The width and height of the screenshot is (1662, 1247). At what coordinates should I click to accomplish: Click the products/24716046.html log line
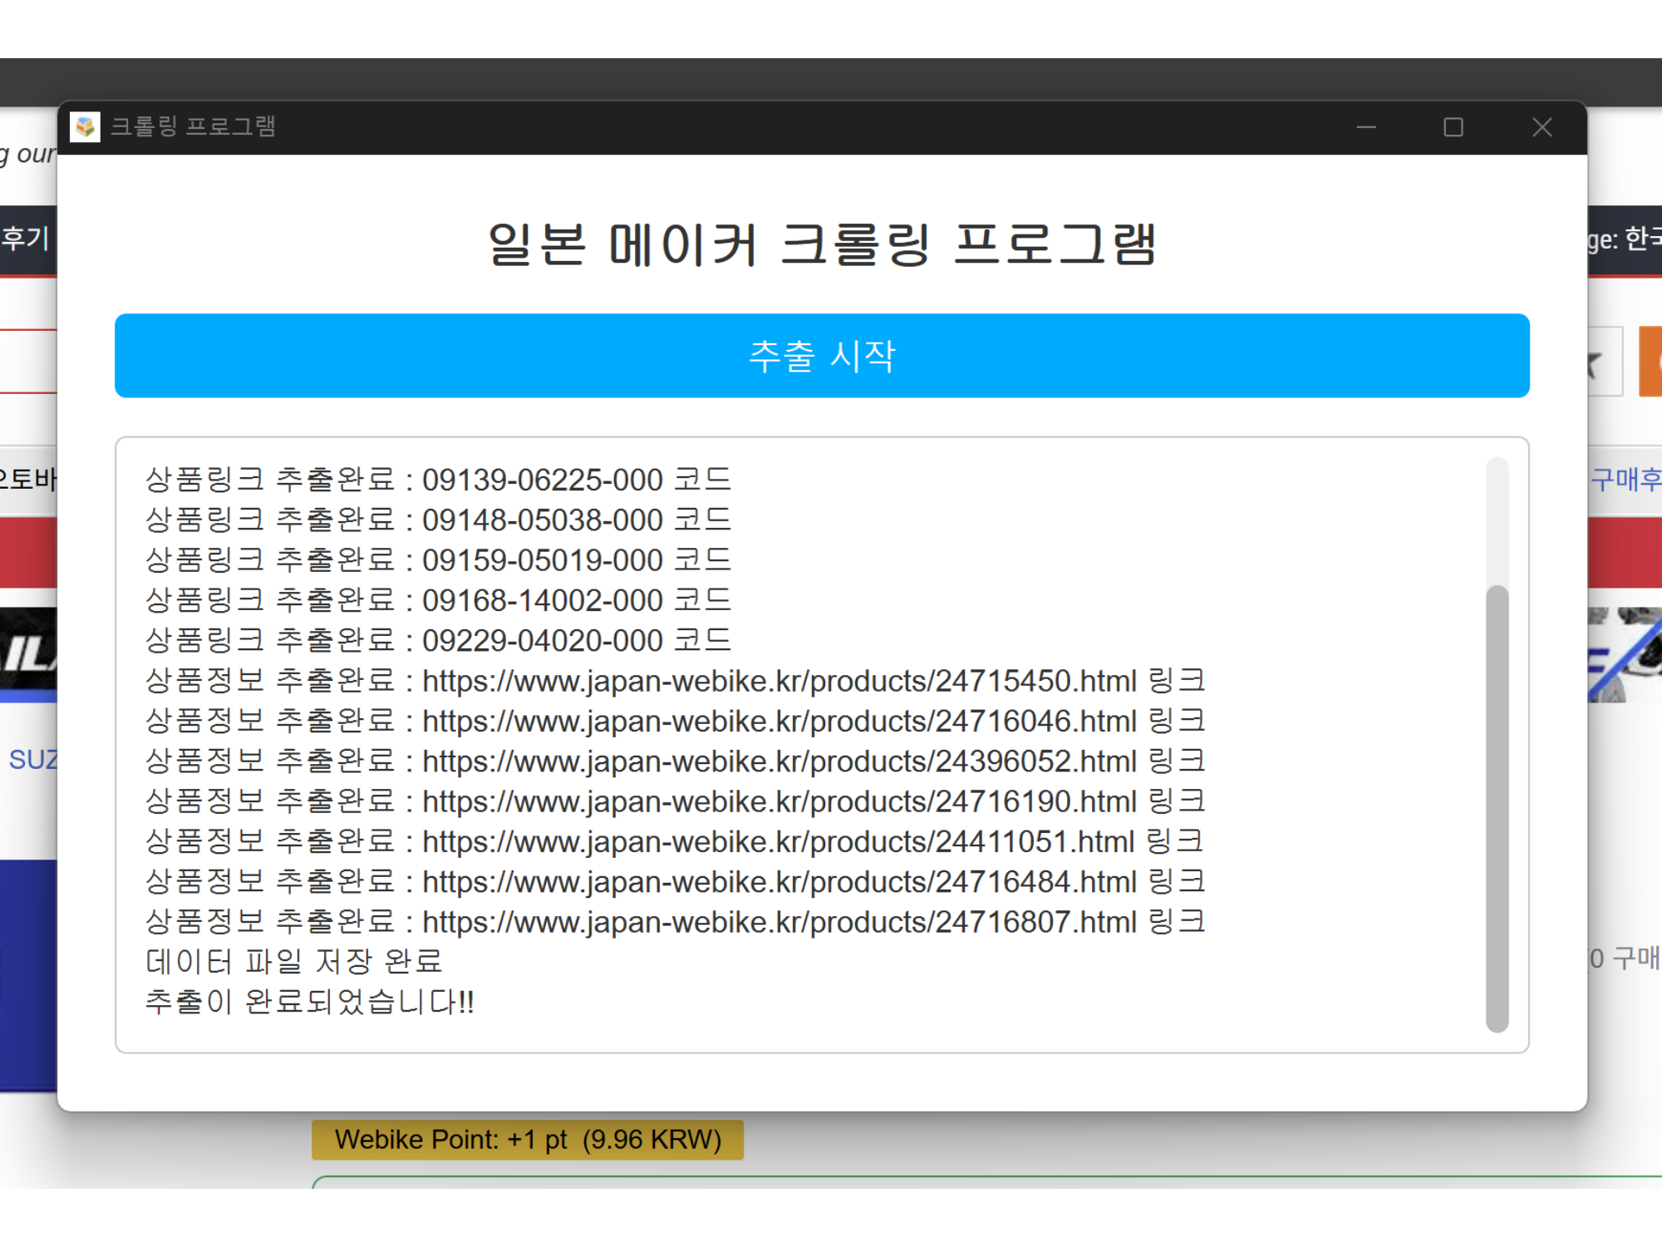point(676,721)
